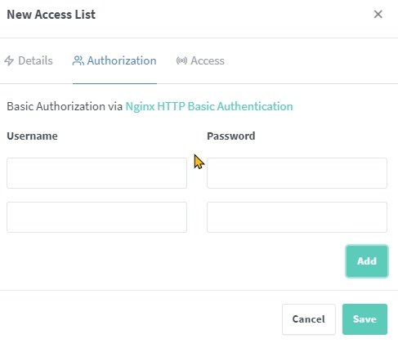Click the Password column label
Screen dimensions: 398x343
[x=231, y=136]
